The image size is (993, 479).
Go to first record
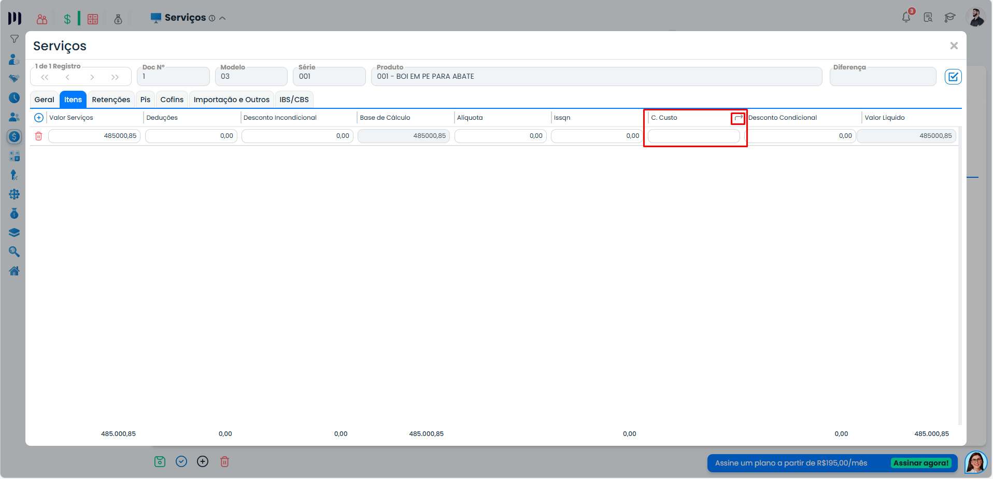tap(45, 77)
